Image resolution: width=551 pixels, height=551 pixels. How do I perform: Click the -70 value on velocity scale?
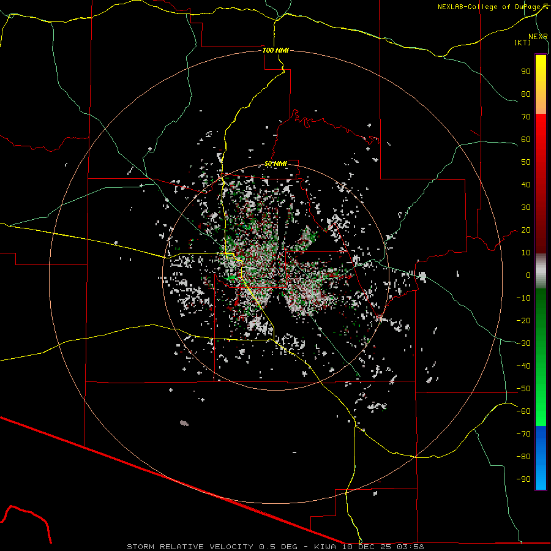(523, 434)
